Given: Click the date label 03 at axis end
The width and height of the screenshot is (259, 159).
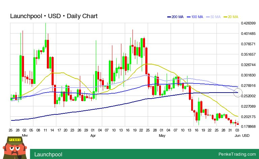Looking at the screenshot, I should click(237, 130).
